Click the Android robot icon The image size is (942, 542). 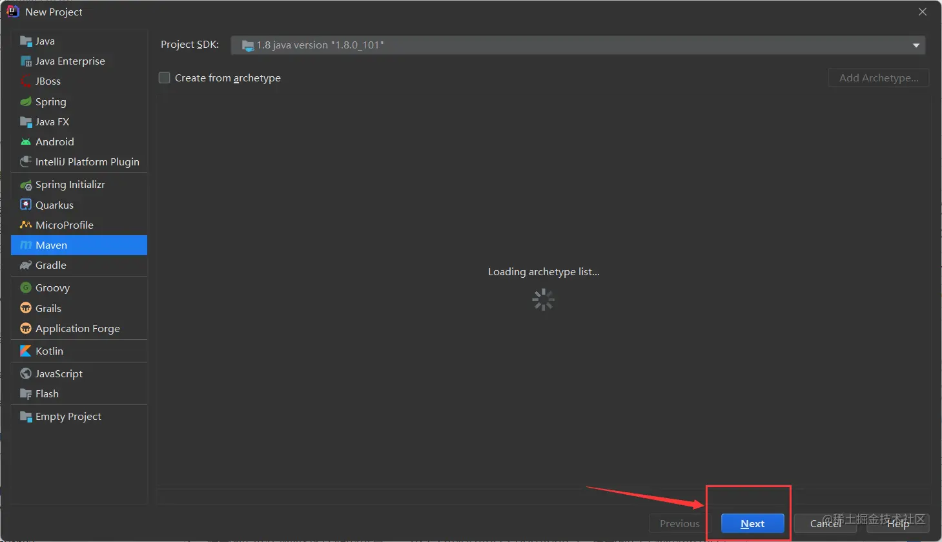pos(26,141)
